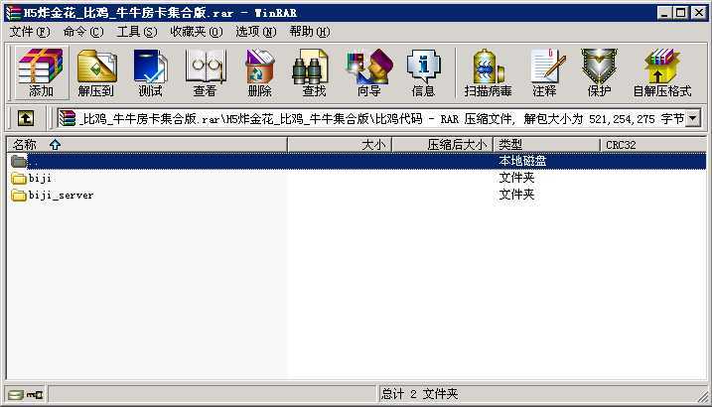Select the 保护 (Protect) shield icon
712x407 pixels.
coord(599,72)
